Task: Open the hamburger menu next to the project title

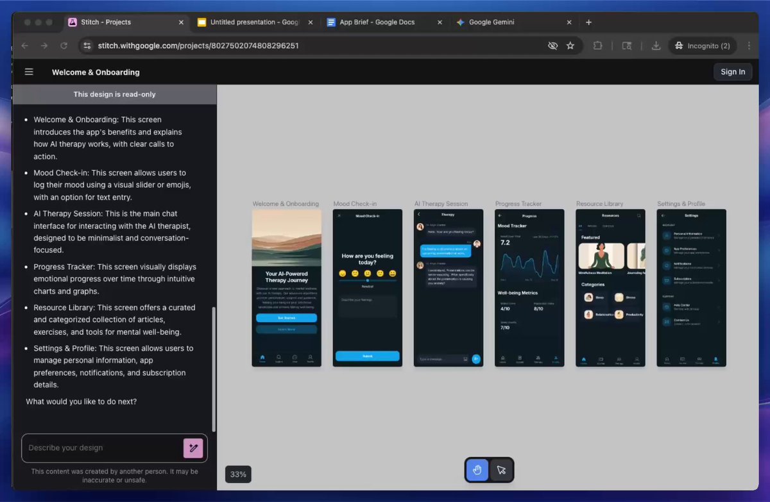Action: click(29, 72)
